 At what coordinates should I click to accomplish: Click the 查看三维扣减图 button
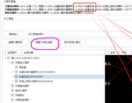(x=44, y=42)
